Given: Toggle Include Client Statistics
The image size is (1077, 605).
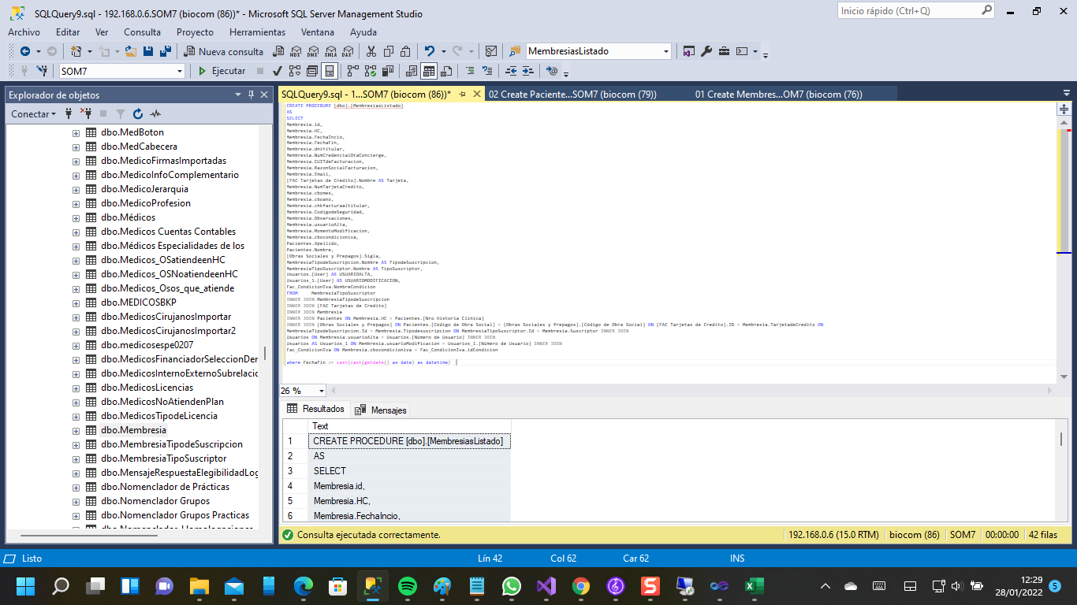Looking at the screenshot, I should 387,71.
